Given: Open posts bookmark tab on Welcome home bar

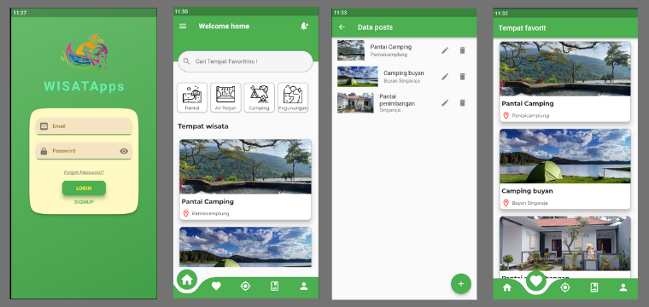Looking at the screenshot, I should [274, 286].
